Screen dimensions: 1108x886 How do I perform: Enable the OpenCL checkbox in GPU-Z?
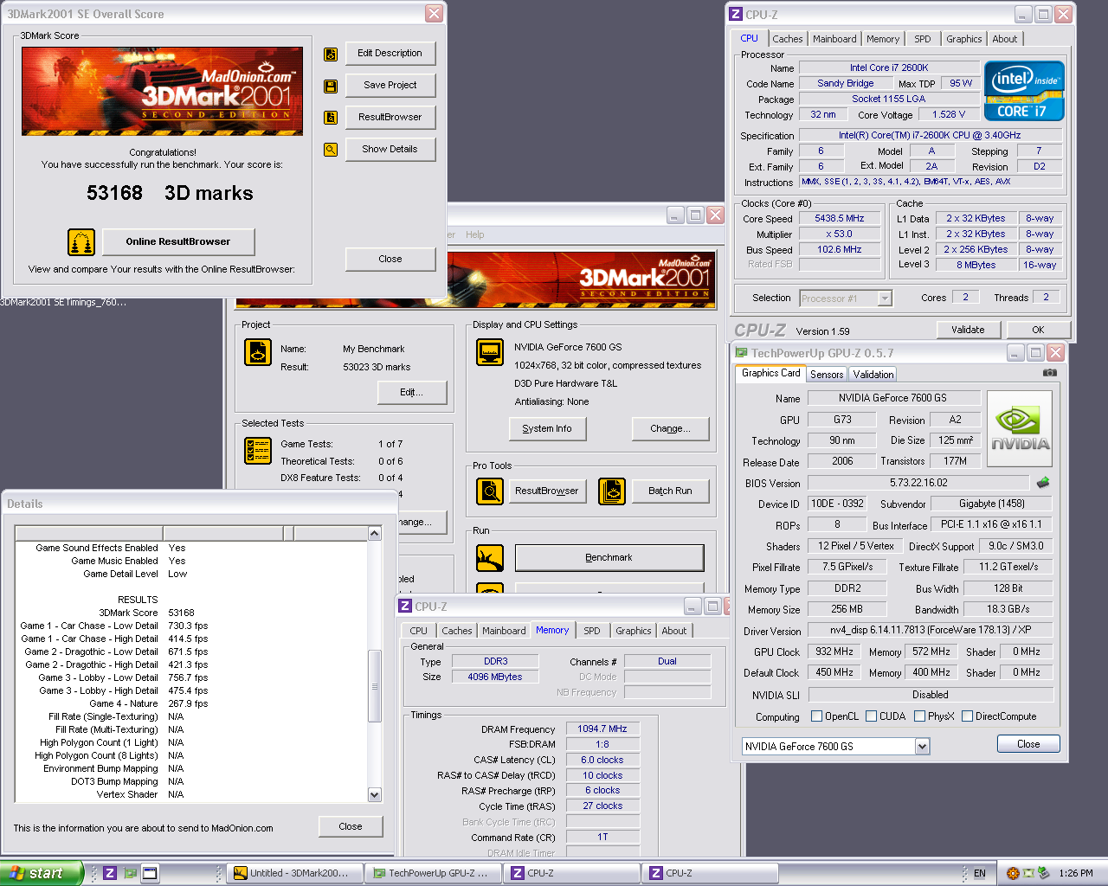click(816, 716)
